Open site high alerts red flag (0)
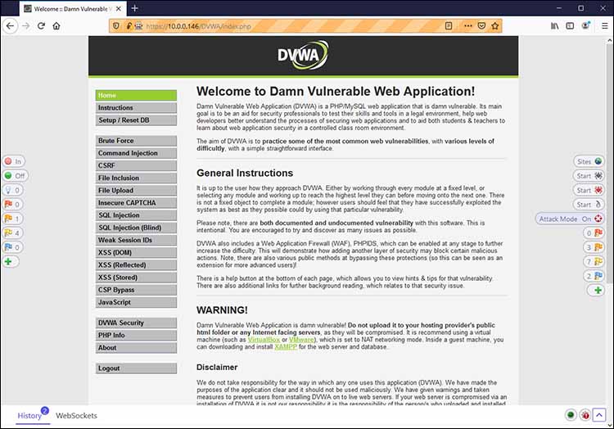Viewport: 614px width, 429px height. pos(594,233)
